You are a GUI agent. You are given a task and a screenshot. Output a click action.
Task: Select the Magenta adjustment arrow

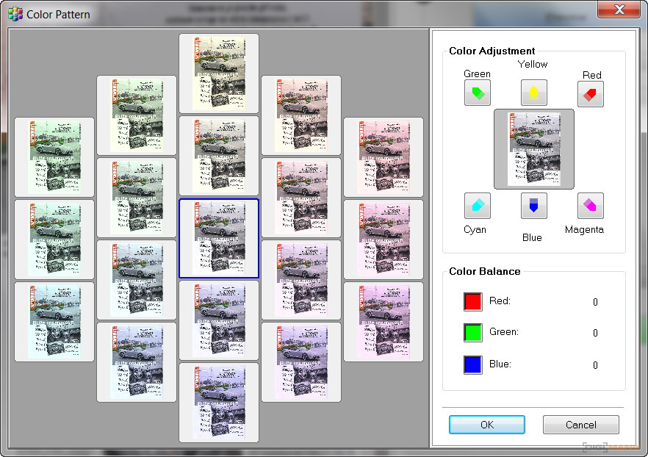(x=591, y=206)
